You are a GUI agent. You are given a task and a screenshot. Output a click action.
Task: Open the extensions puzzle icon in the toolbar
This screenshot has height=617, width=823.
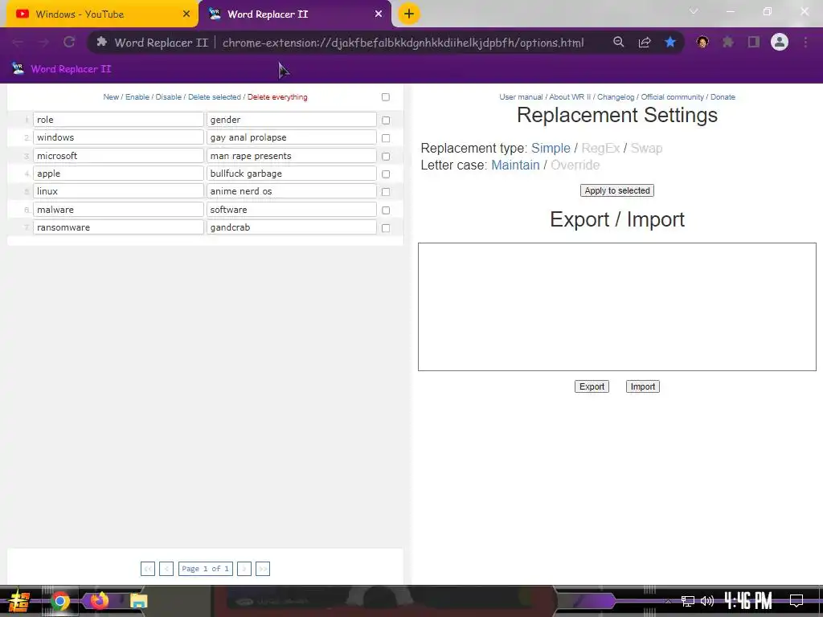coord(728,42)
